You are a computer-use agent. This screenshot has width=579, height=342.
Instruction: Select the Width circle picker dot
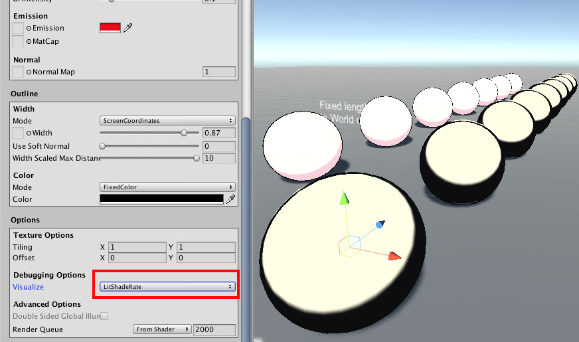pos(29,133)
